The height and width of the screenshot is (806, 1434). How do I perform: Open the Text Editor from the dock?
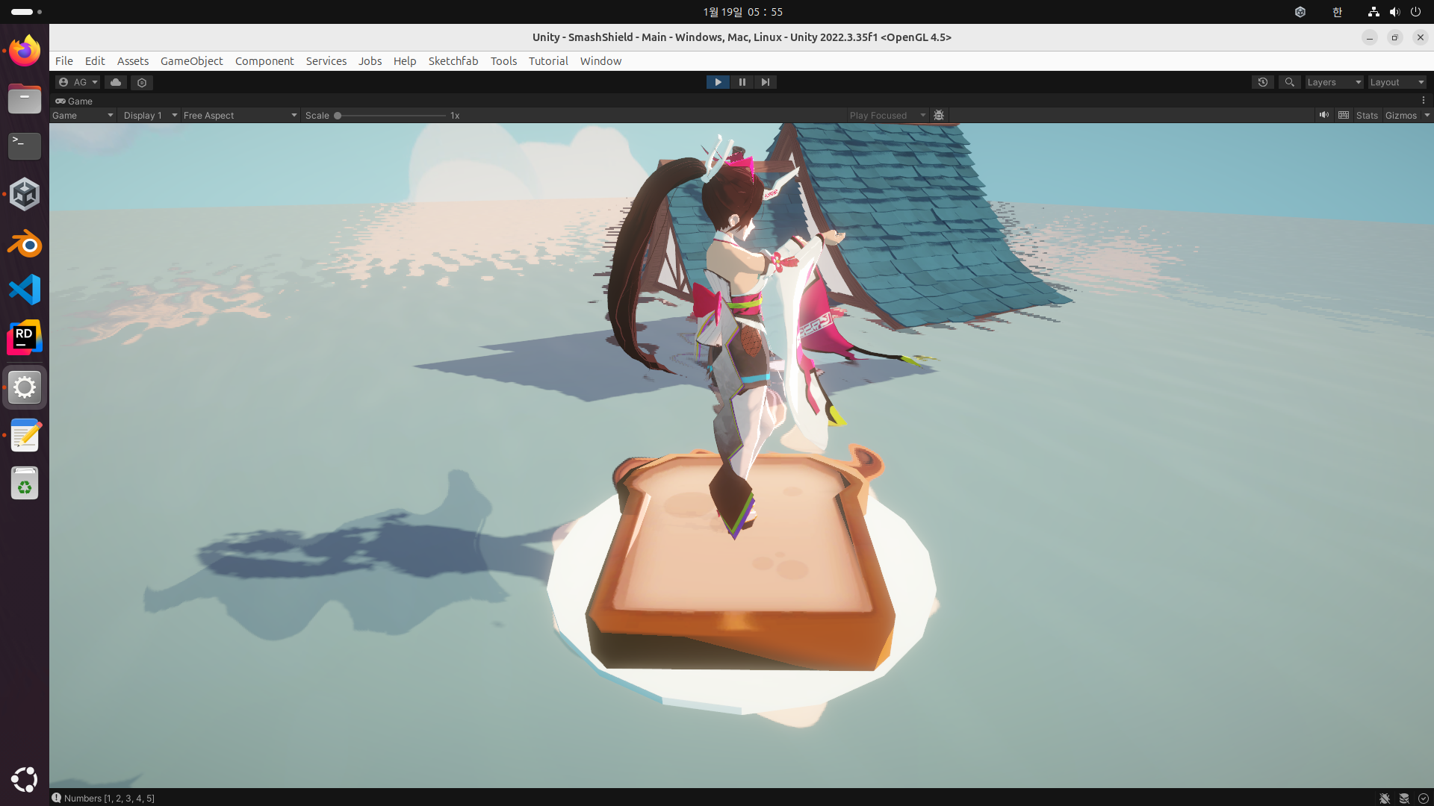25,435
